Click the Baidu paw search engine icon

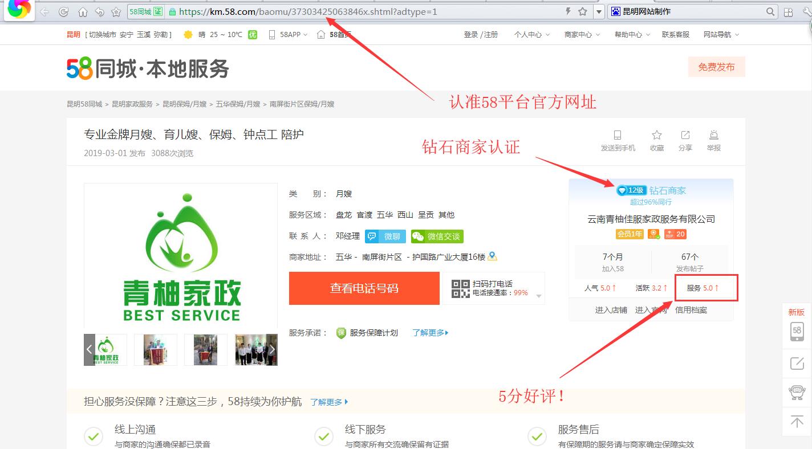616,11
